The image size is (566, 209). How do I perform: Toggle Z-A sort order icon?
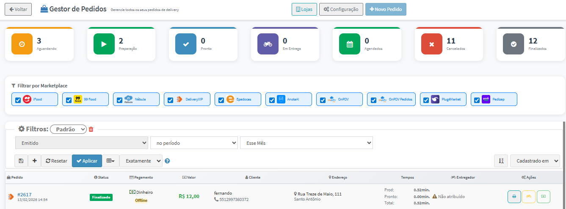(501, 161)
